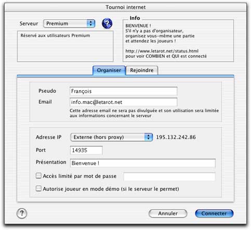Click the Serveur popup blue arrow stepper

coord(91,23)
